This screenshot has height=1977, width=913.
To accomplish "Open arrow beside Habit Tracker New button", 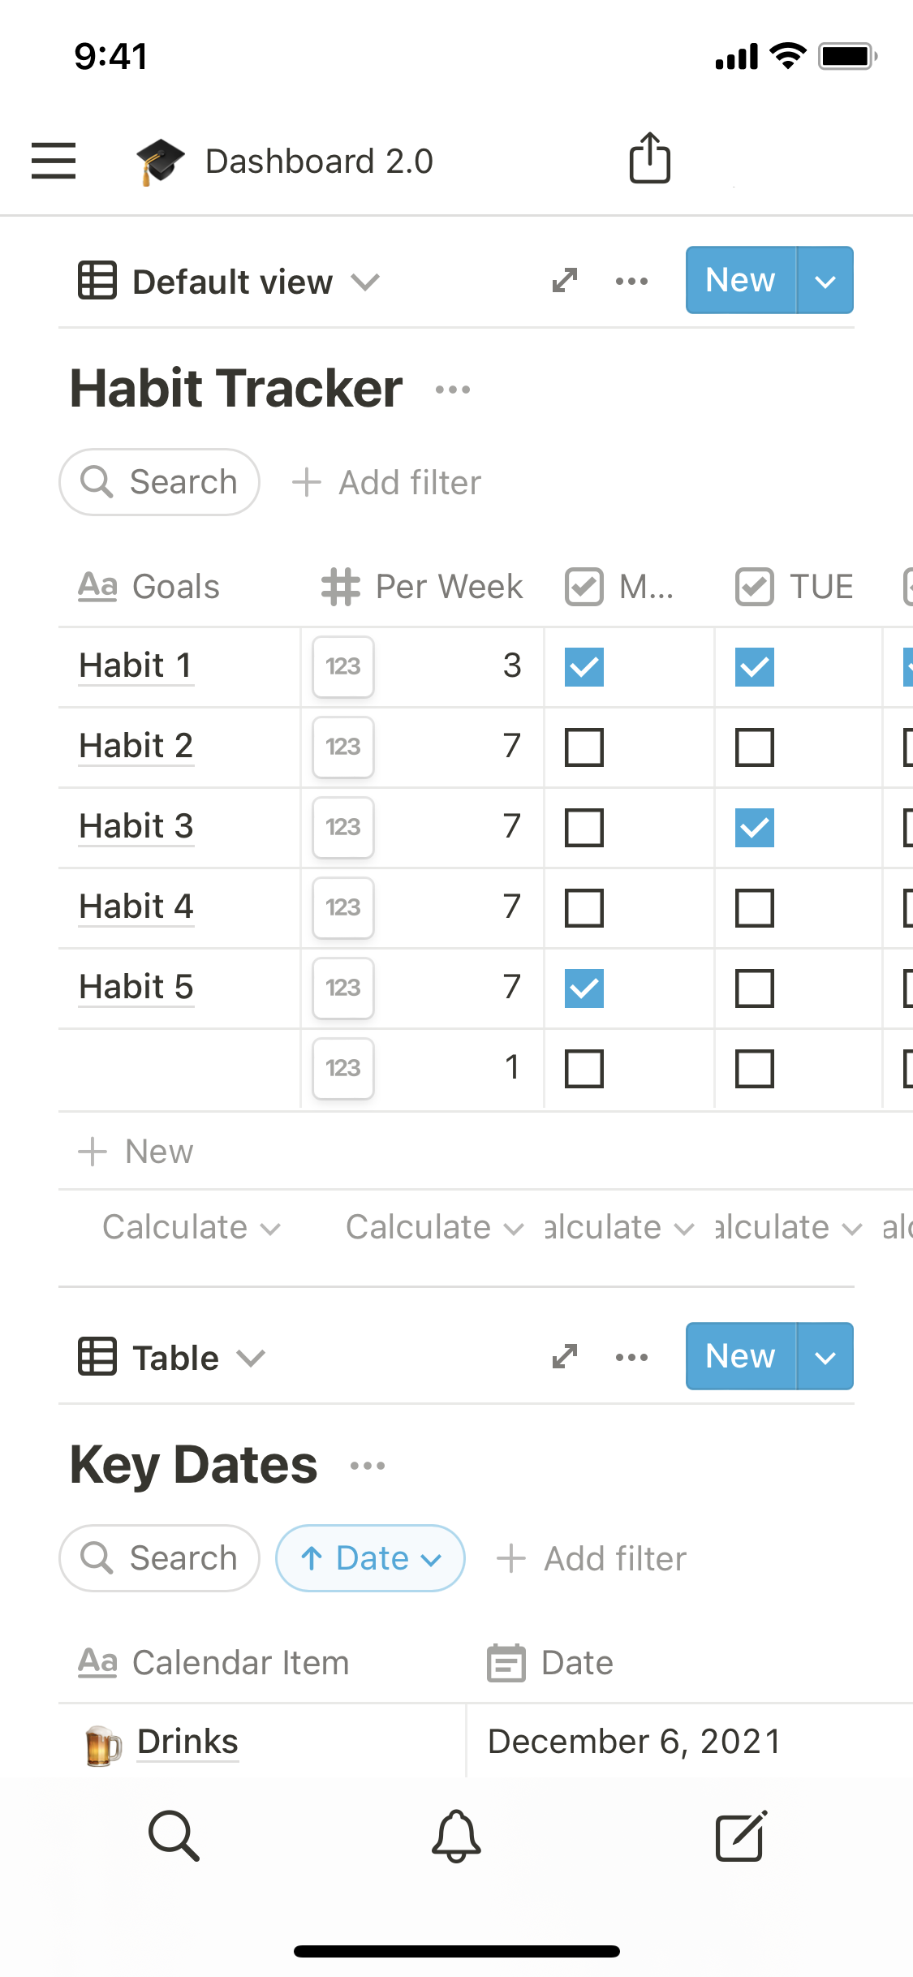I will tap(825, 281).
